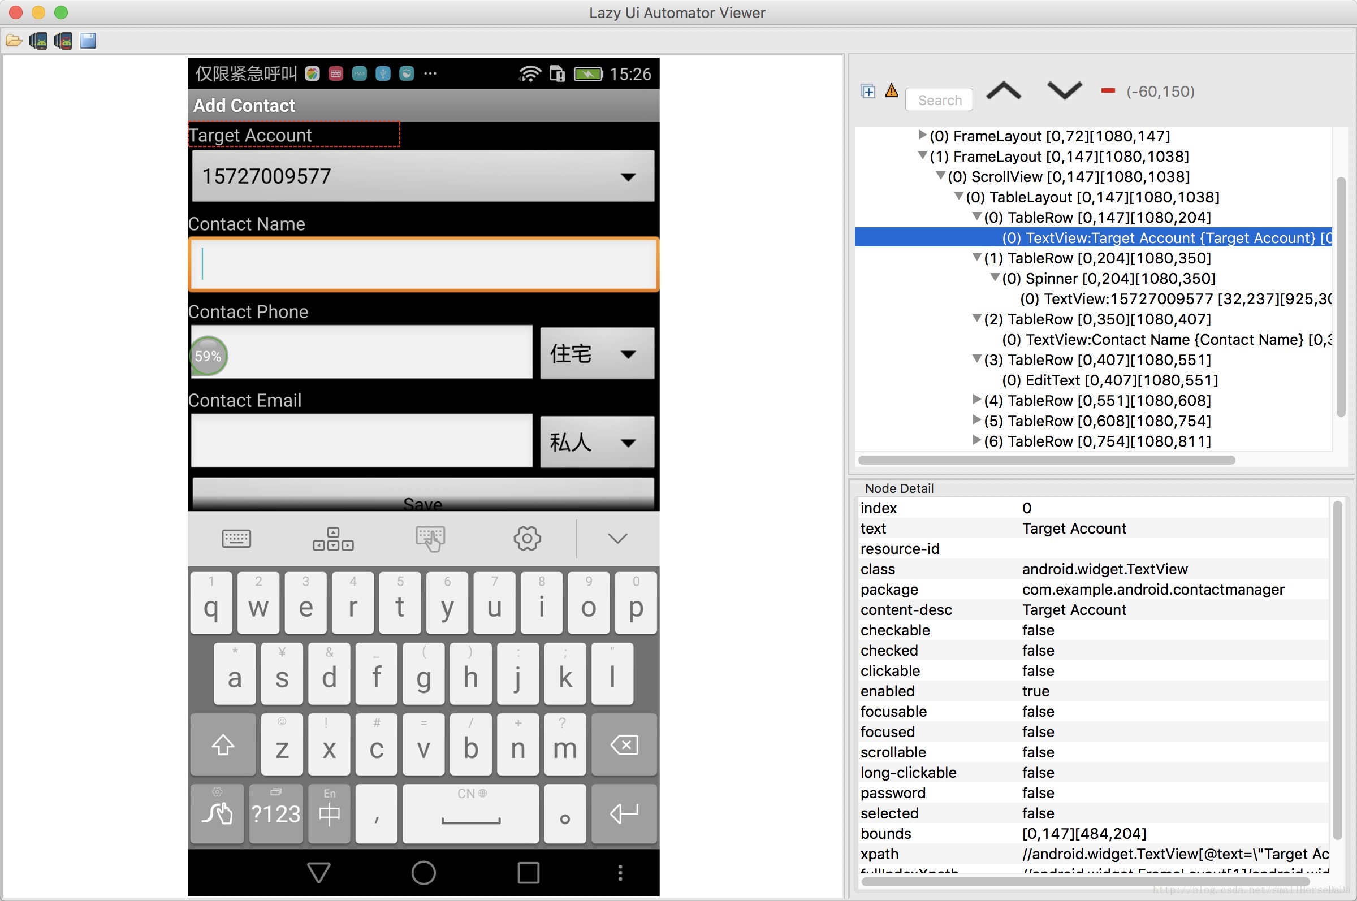
Task: Click the Contact Phone input field
Action: tap(362, 352)
